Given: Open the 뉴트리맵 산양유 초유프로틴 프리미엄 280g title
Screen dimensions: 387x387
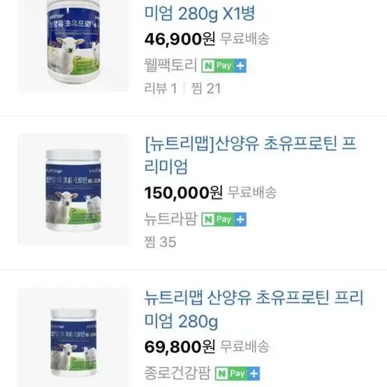Looking at the screenshot, I should pyautogui.click(x=254, y=309).
